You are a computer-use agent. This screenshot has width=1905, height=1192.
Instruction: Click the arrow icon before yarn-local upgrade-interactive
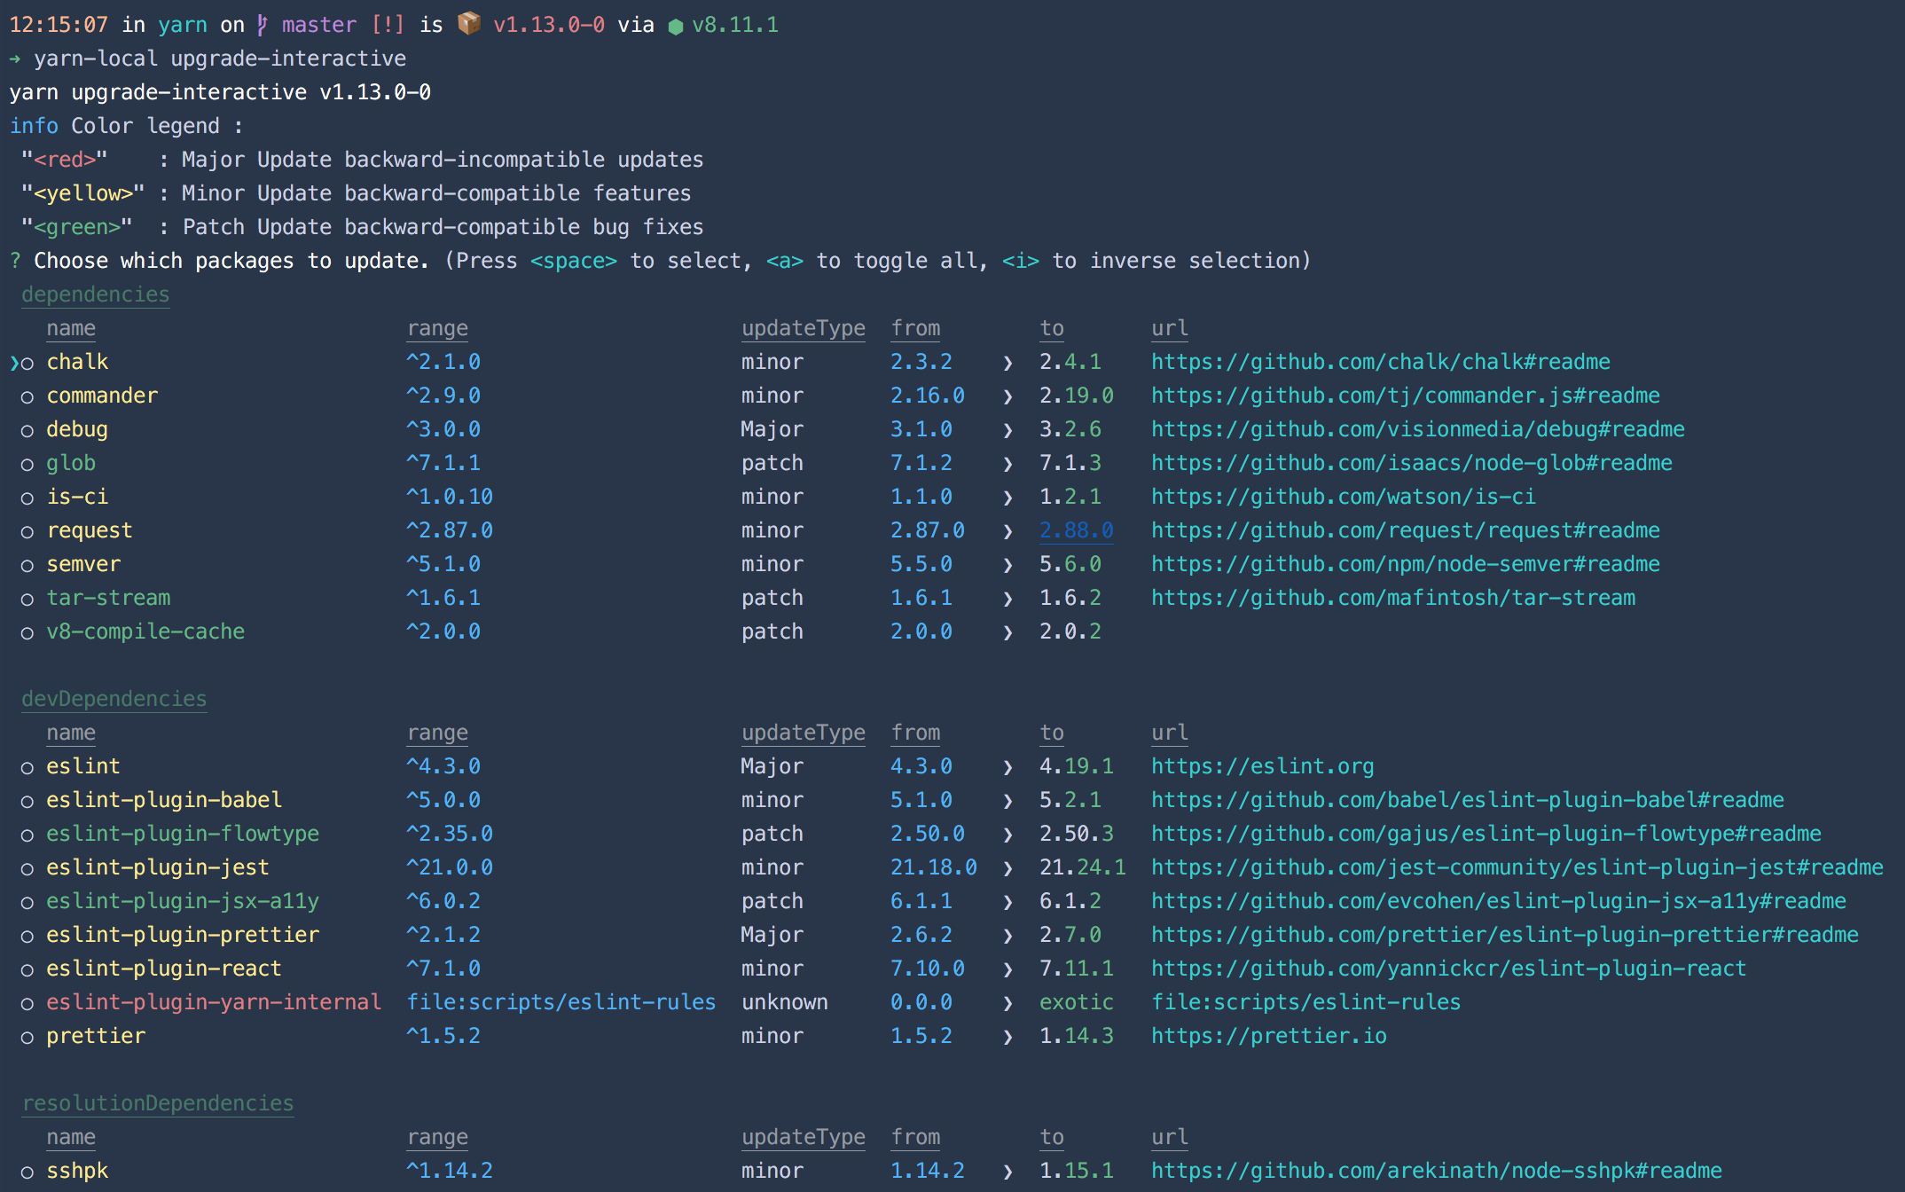point(15,58)
